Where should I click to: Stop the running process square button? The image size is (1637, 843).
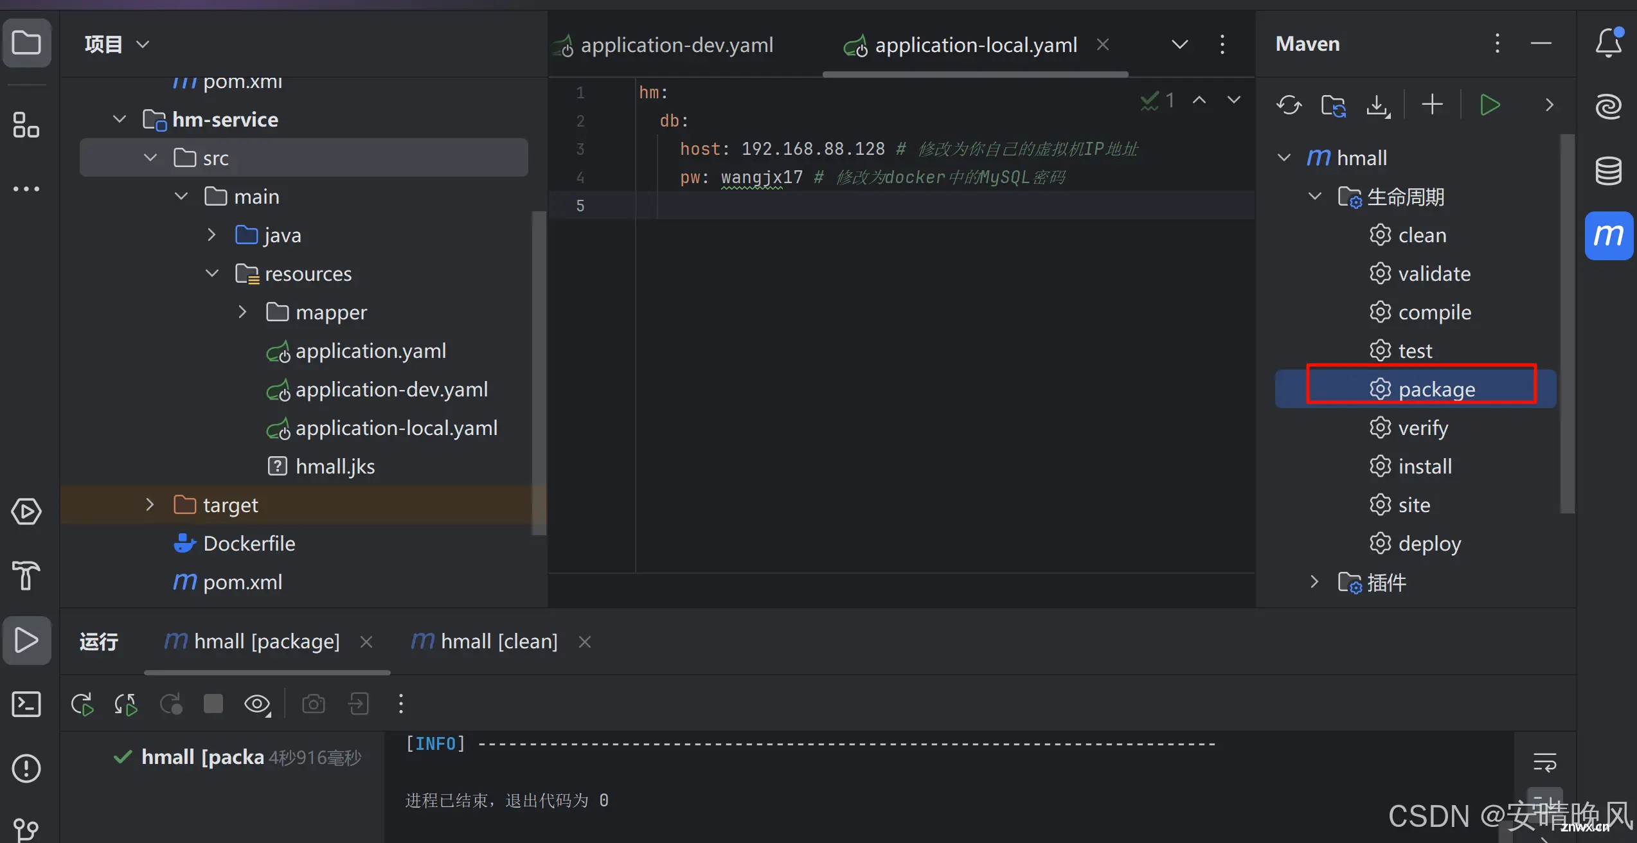coord(213,704)
